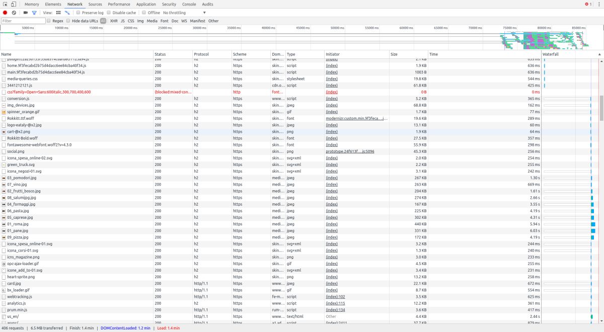The width and height of the screenshot is (604, 332).
Task: Click file icon beside opc-ajax-loader.gif
Action: [x=4, y=264]
